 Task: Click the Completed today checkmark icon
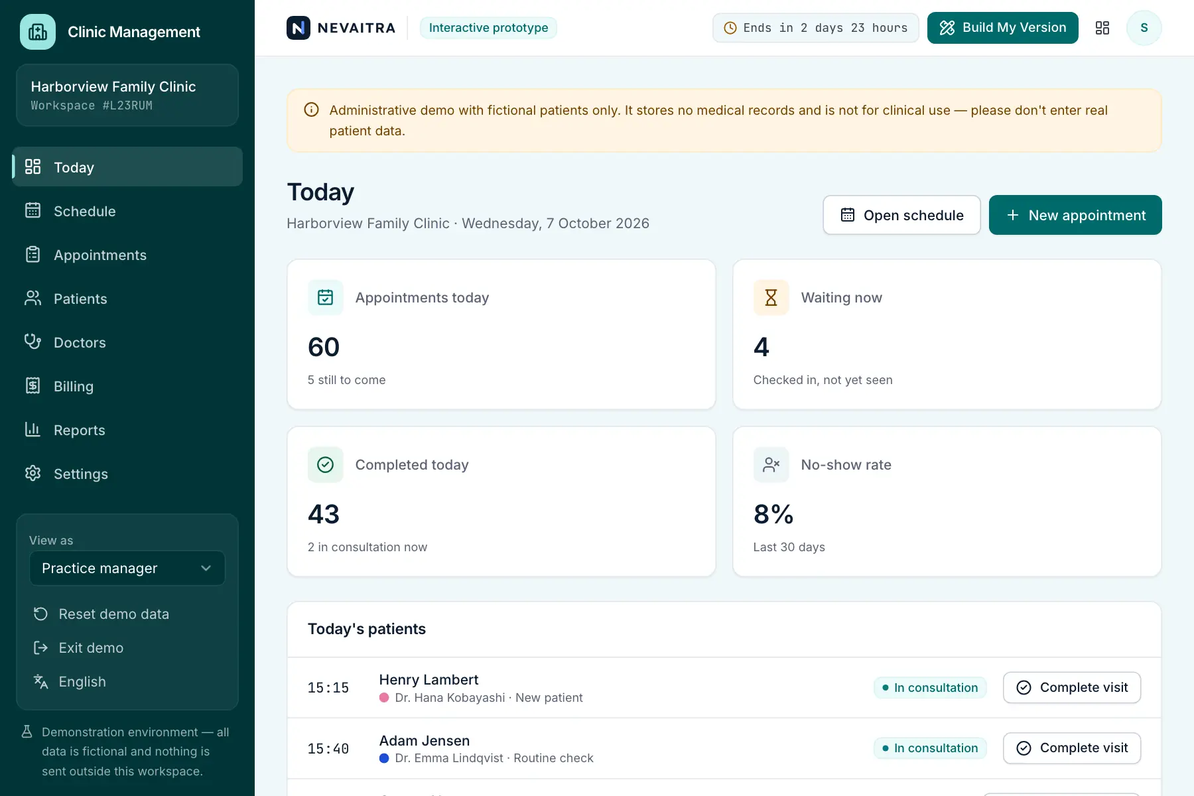coord(325,465)
